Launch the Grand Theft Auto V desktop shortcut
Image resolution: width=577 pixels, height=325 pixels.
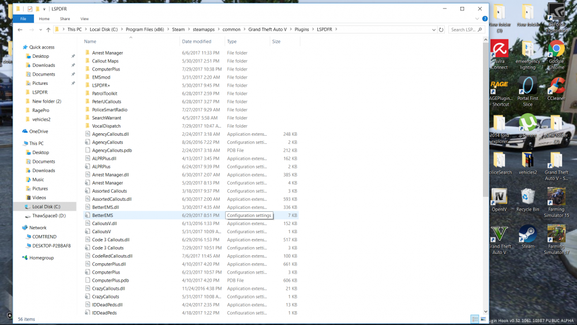pos(499,240)
